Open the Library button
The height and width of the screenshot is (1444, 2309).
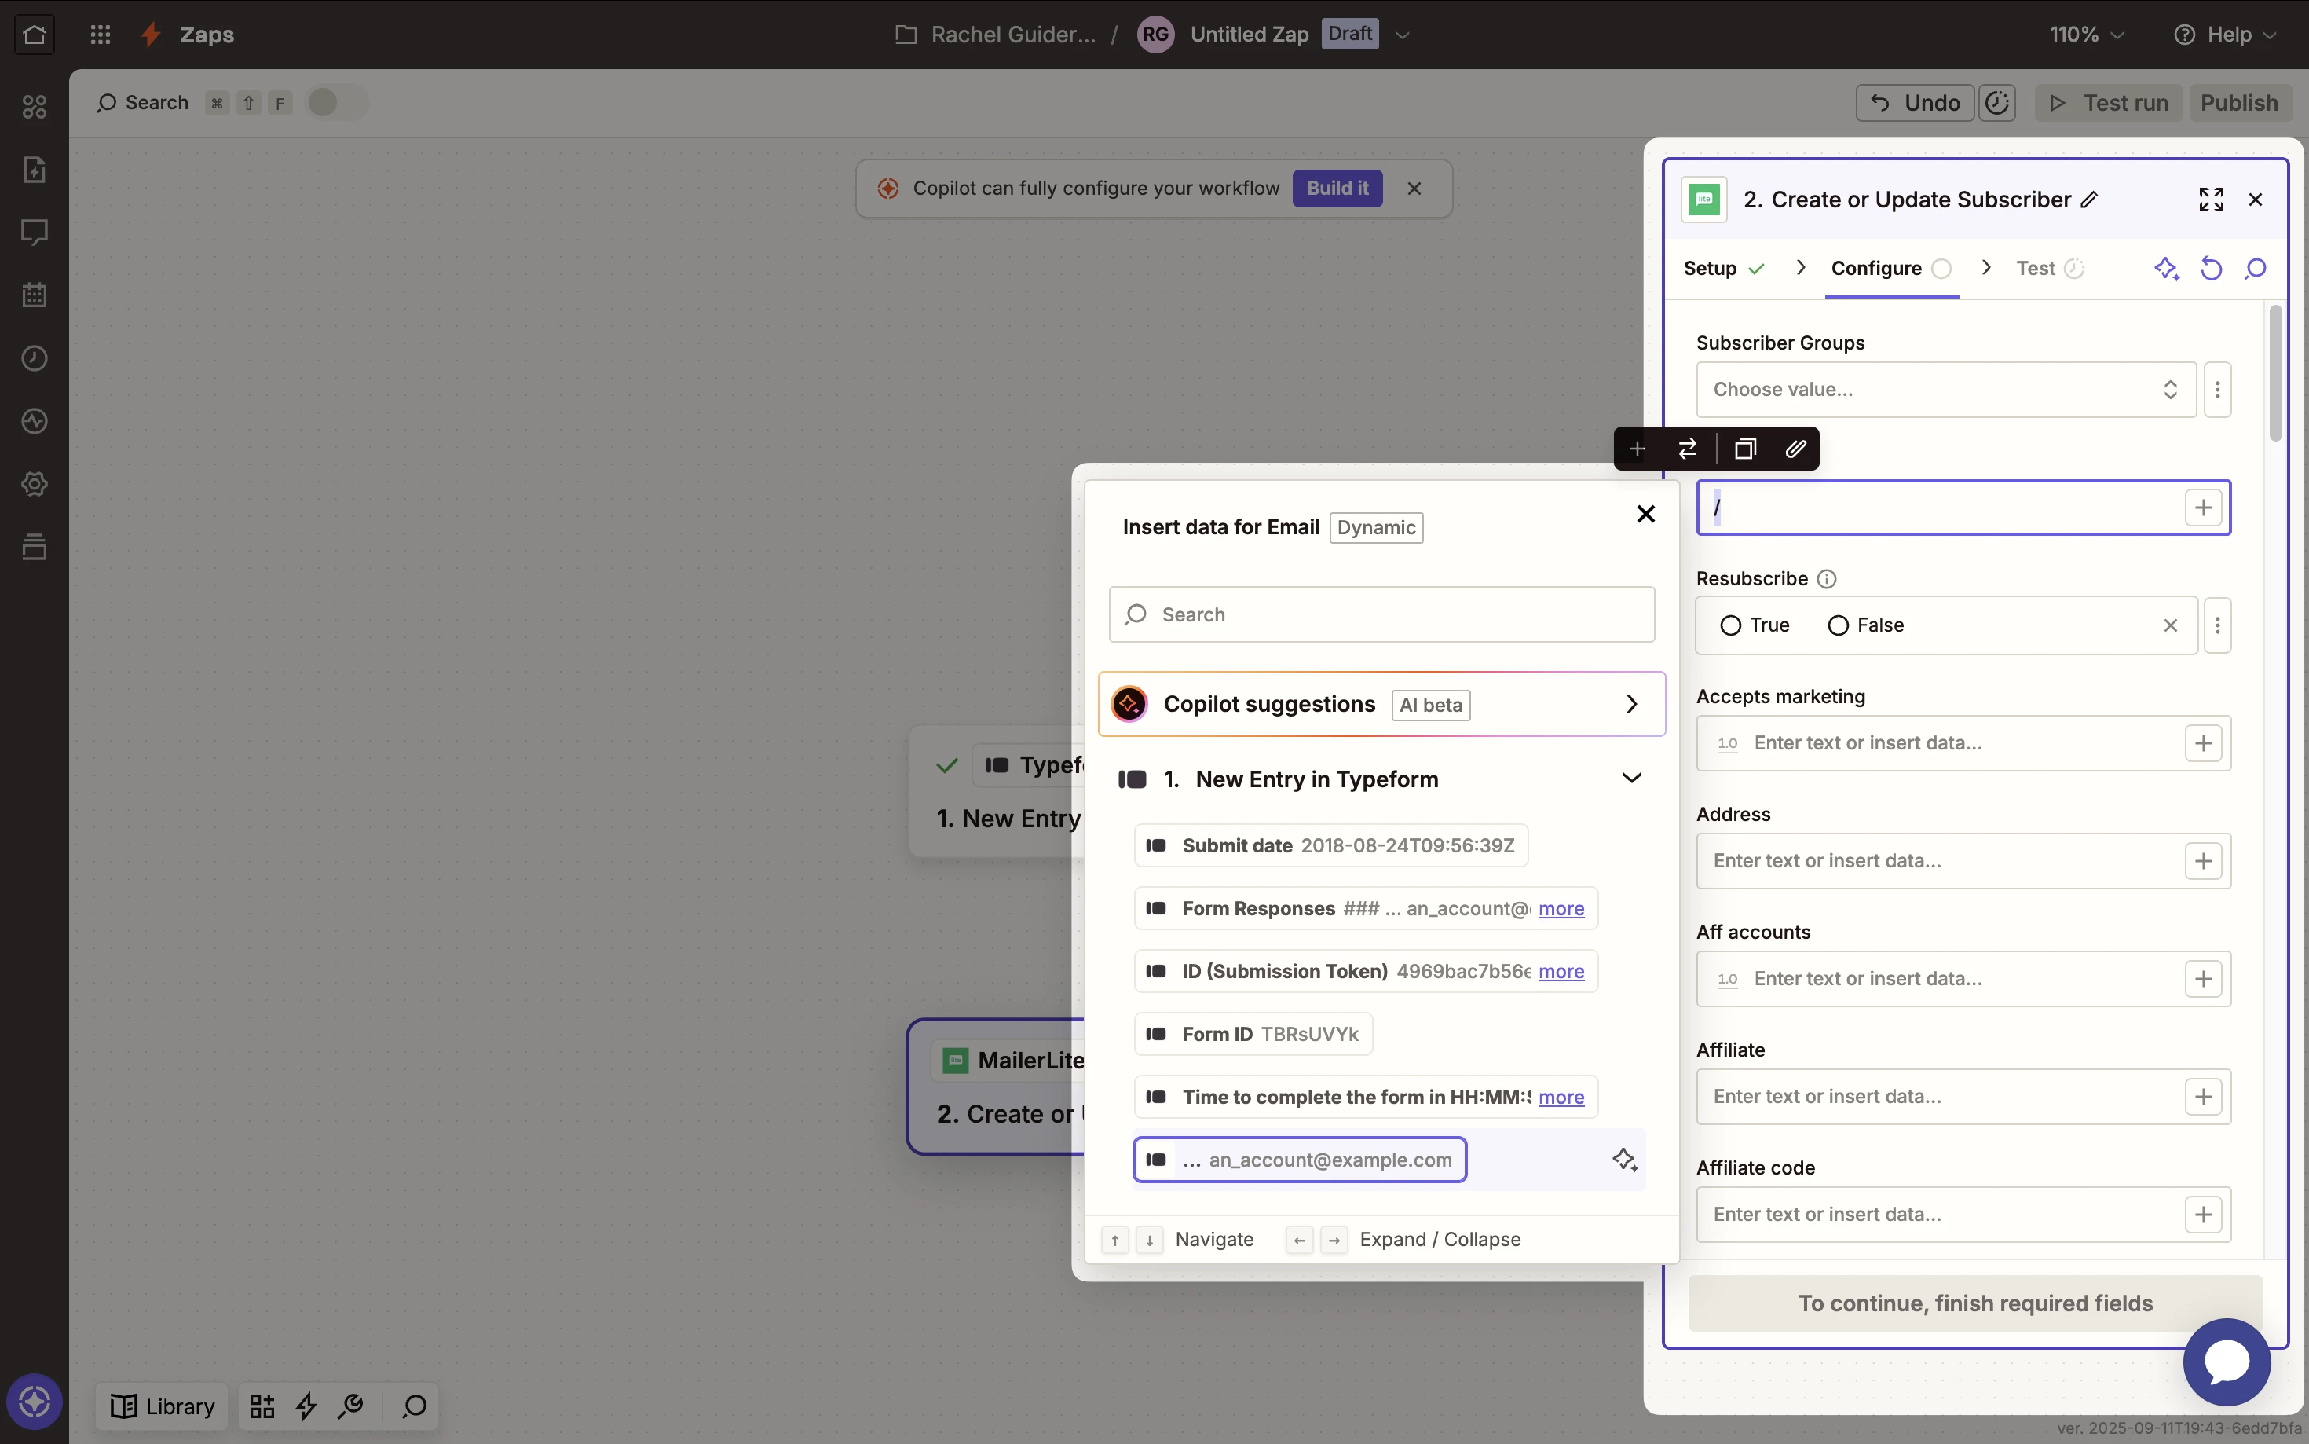163,1406
